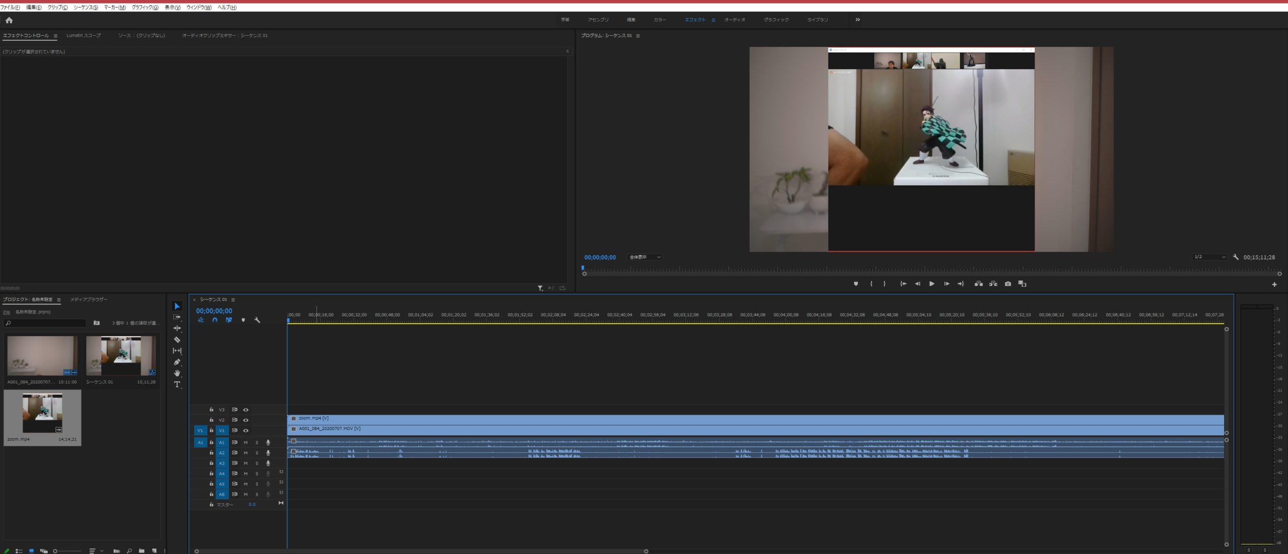This screenshot has width=1288, height=554.
Task: Play the sequence in program monitor
Action: click(x=932, y=284)
